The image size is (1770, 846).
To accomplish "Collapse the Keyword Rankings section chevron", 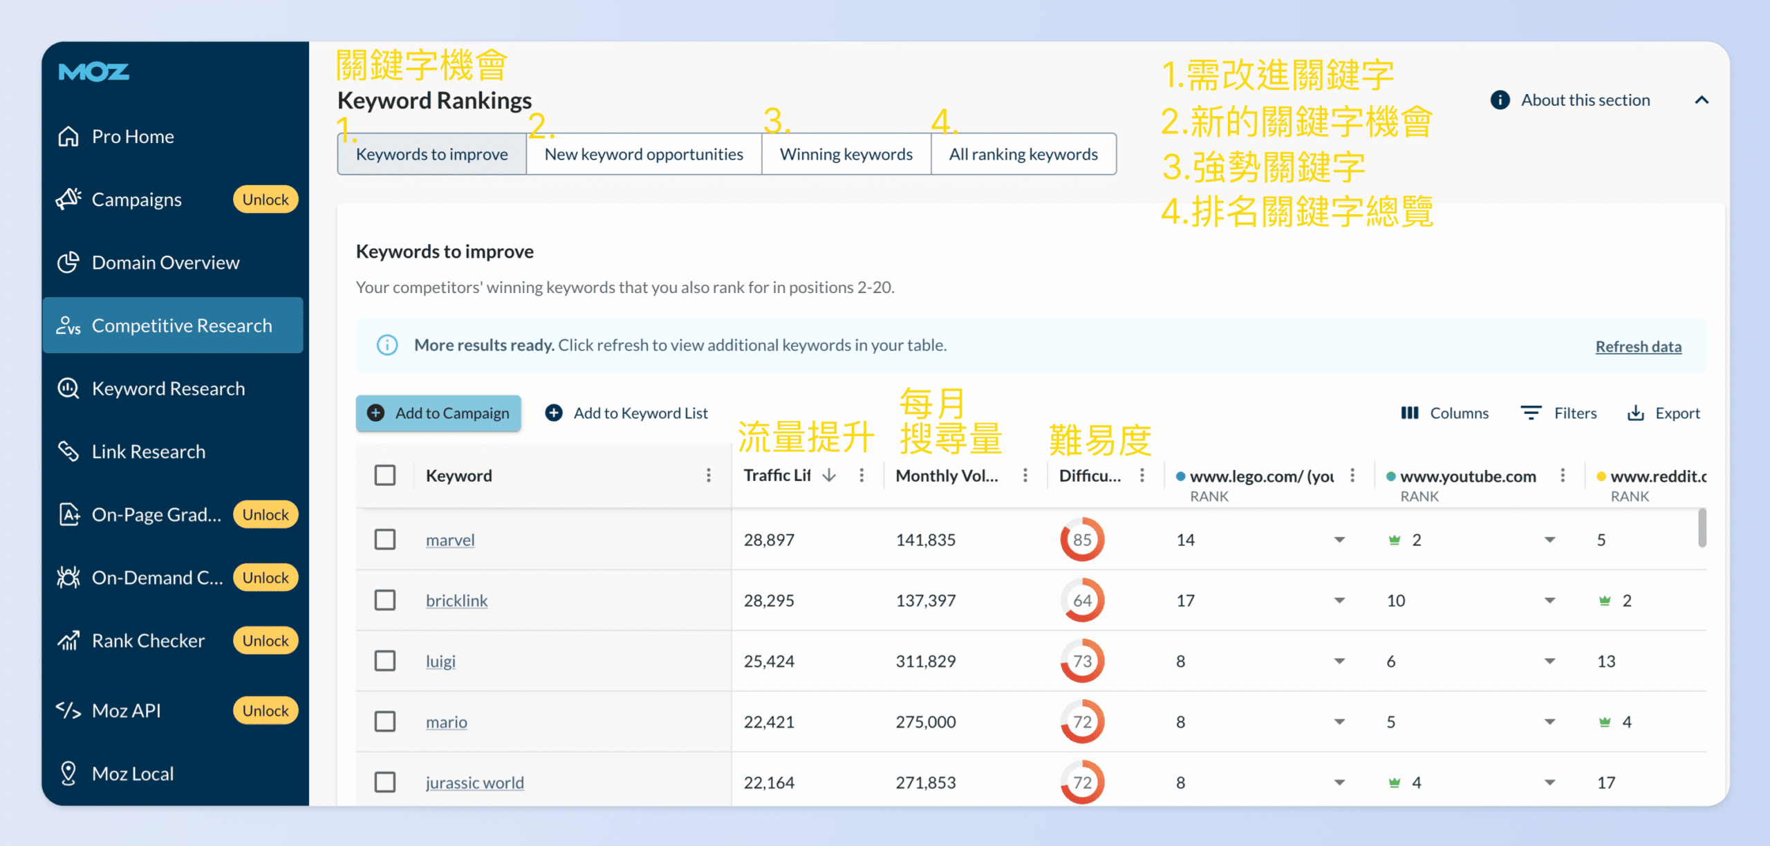I will 1702,100.
